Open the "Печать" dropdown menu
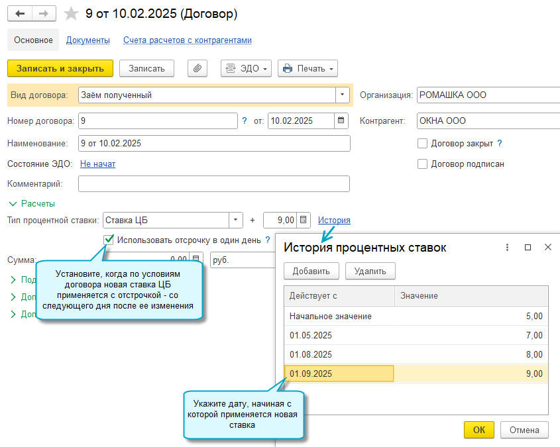Viewport: 560px width, 447px height. (x=308, y=68)
